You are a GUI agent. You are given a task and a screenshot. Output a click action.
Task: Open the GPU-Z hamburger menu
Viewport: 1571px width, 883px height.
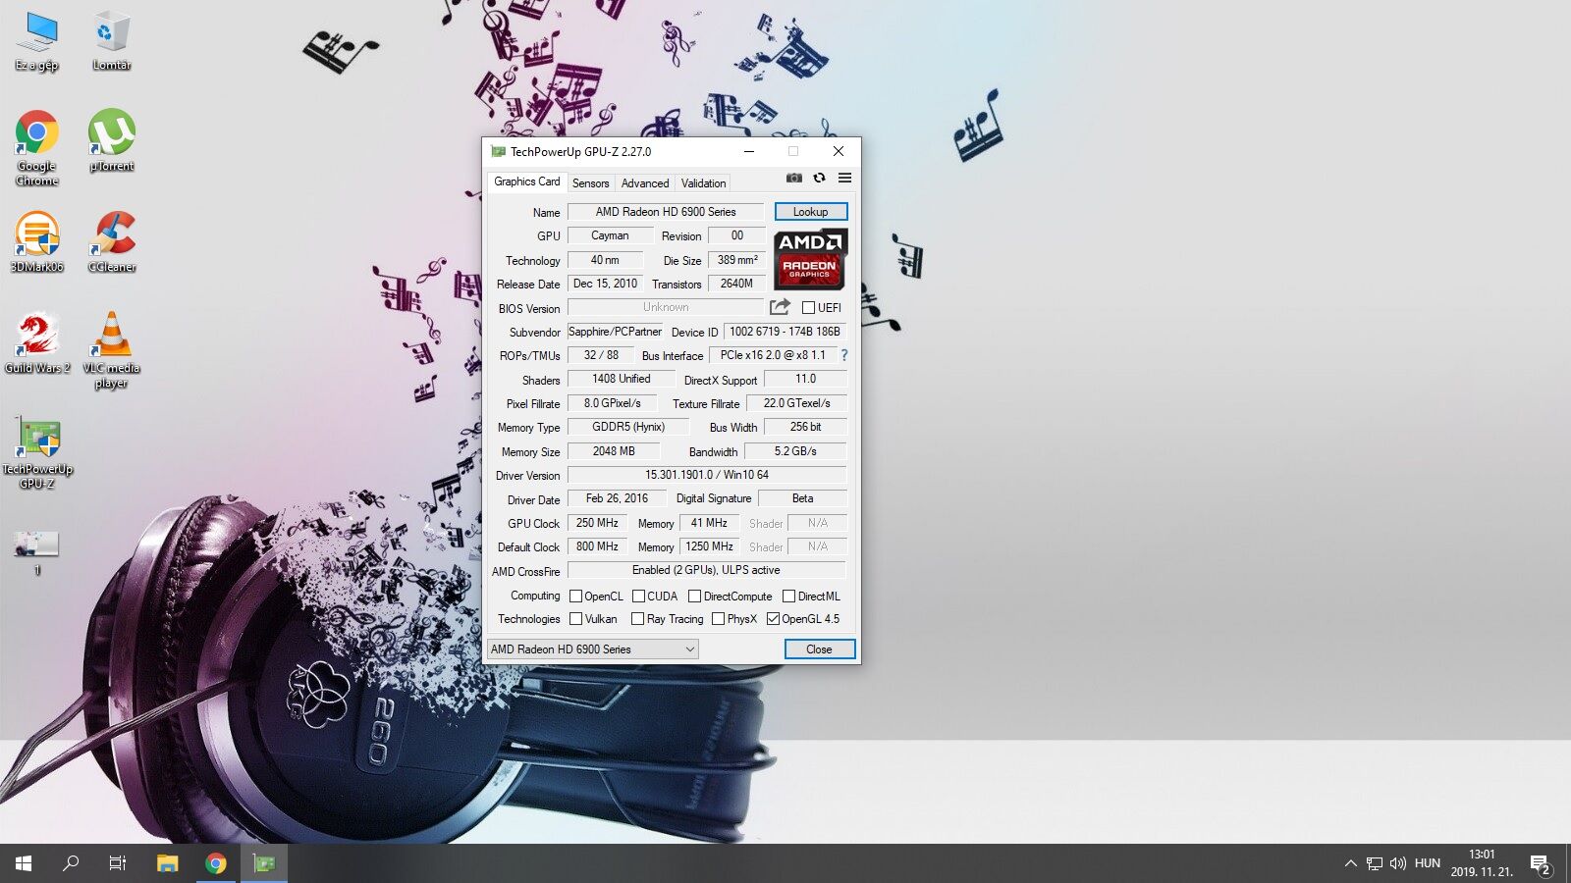tap(844, 178)
